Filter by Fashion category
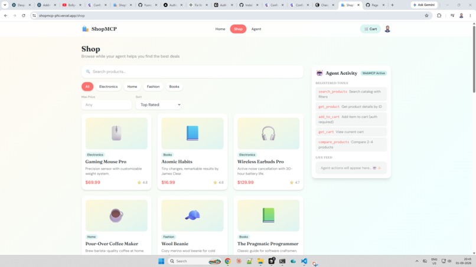This screenshot has width=476, height=267. click(x=154, y=87)
